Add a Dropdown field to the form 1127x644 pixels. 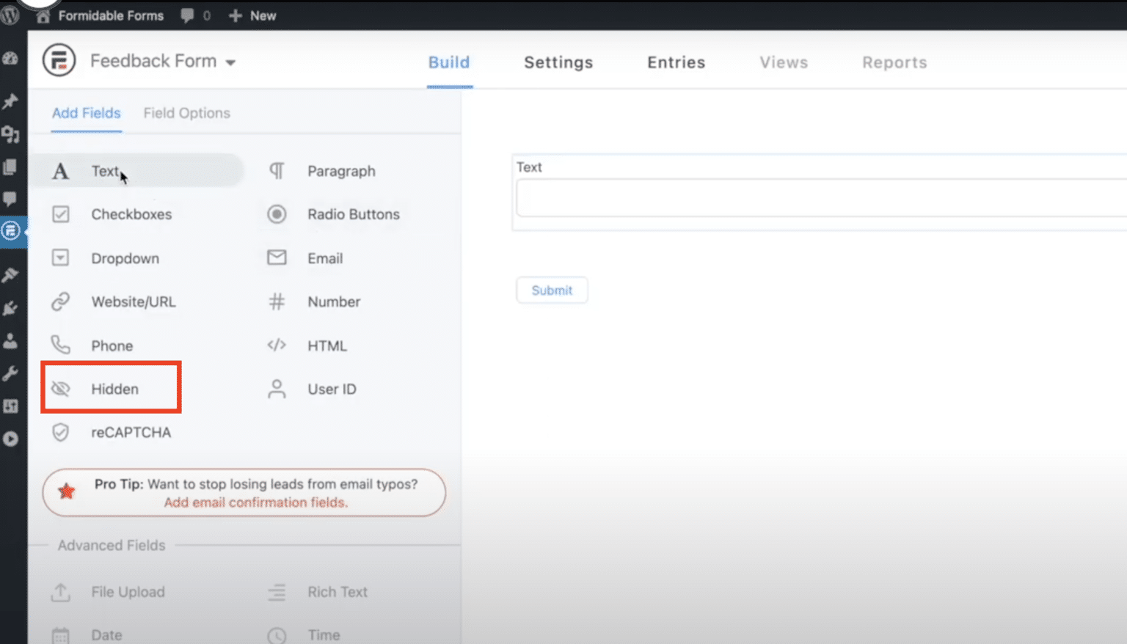(x=125, y=257)
